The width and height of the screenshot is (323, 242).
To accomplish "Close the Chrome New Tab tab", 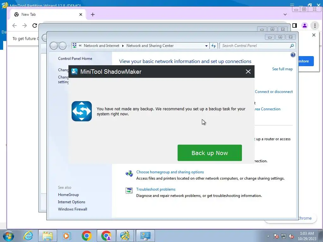I will [80, 14].
